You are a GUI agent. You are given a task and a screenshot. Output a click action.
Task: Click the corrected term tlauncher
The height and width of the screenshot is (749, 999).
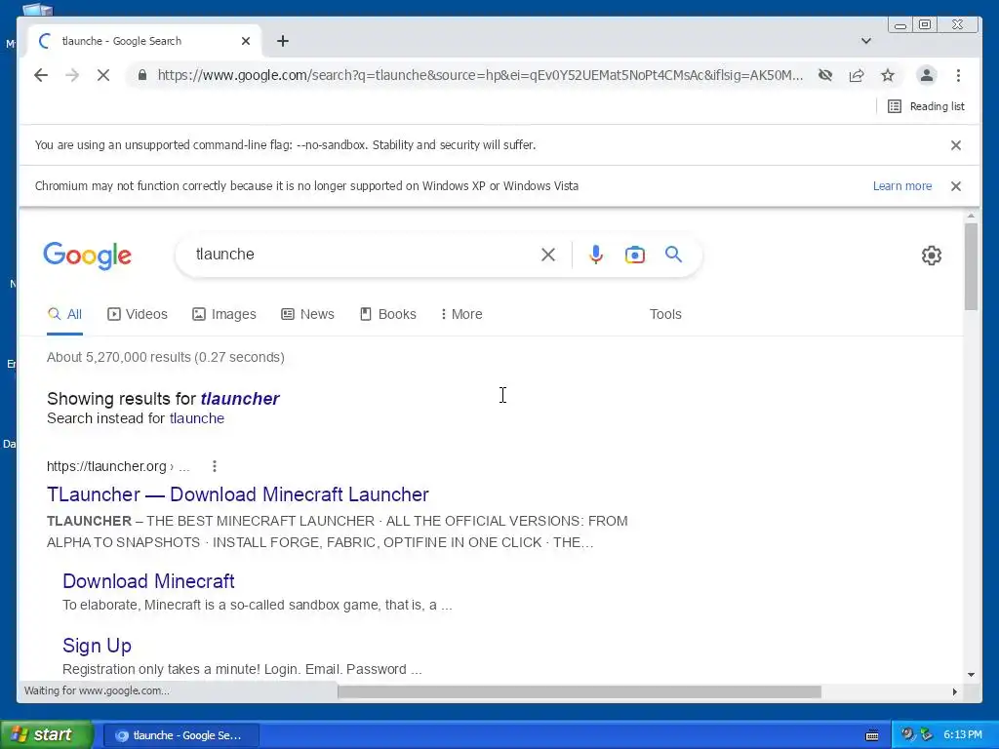240,399
